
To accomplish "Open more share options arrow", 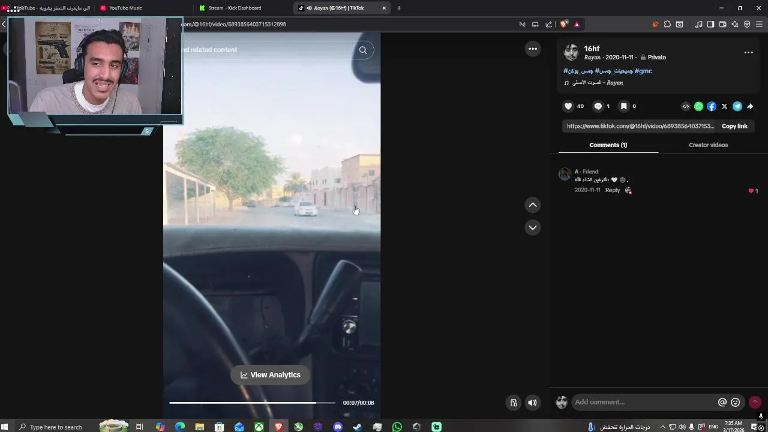I will (750, 106).
